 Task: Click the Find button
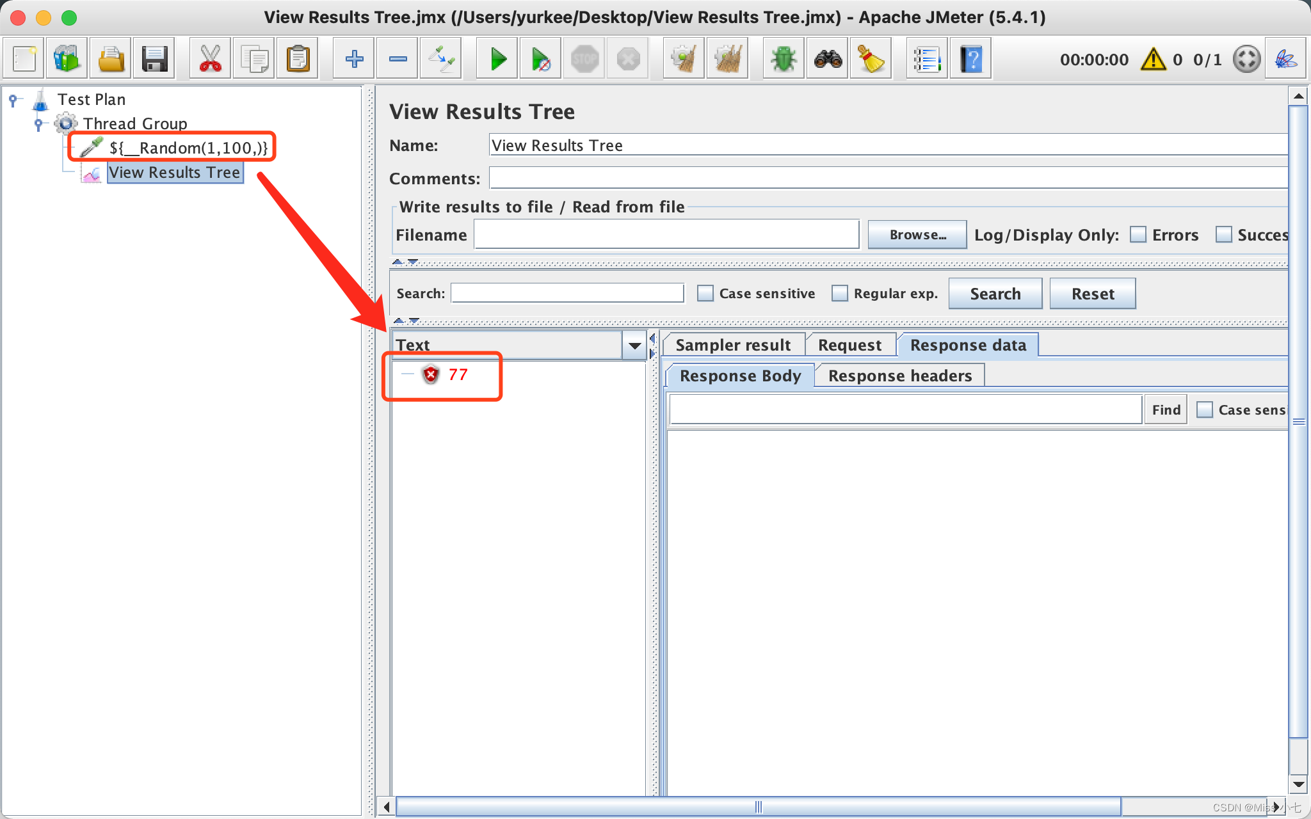point(1166,409)
